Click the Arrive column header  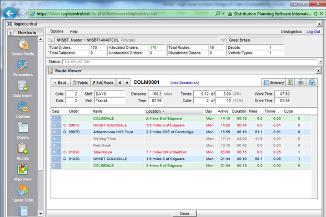pos(223,111)
